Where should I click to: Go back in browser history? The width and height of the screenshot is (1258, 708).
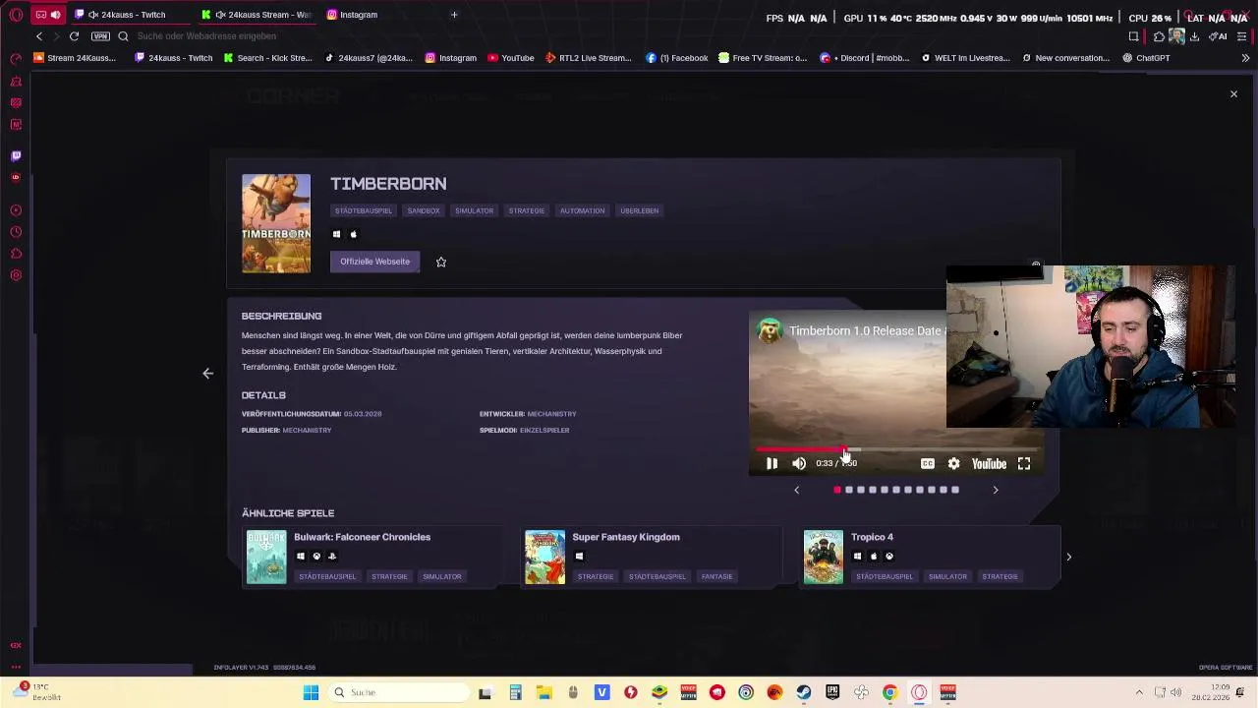pyautogui.click(x=39, y=36)
